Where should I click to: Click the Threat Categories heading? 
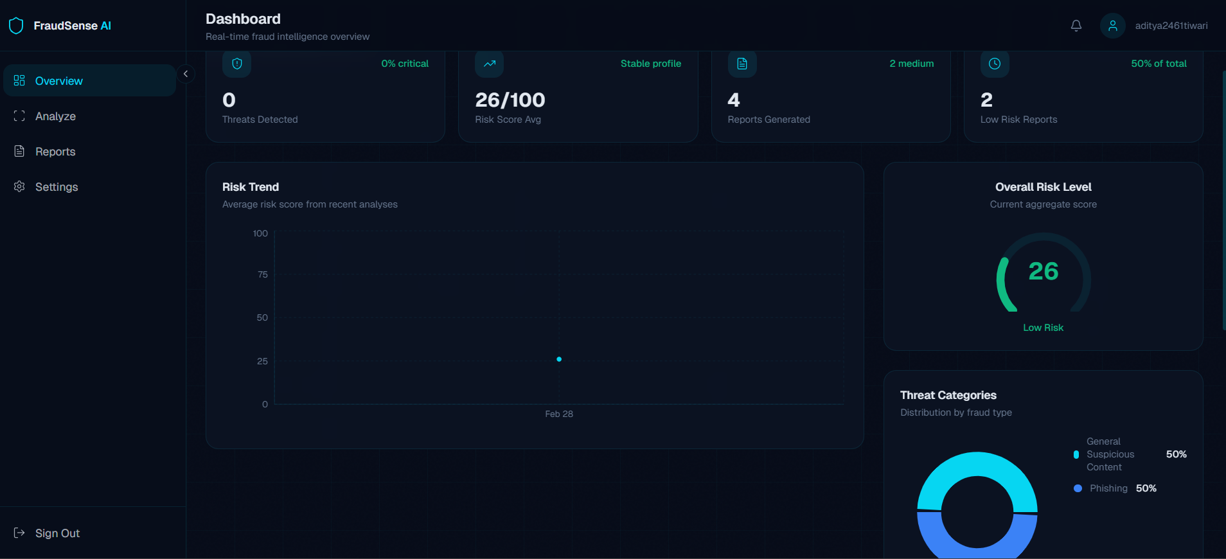(x=948, y=395)
